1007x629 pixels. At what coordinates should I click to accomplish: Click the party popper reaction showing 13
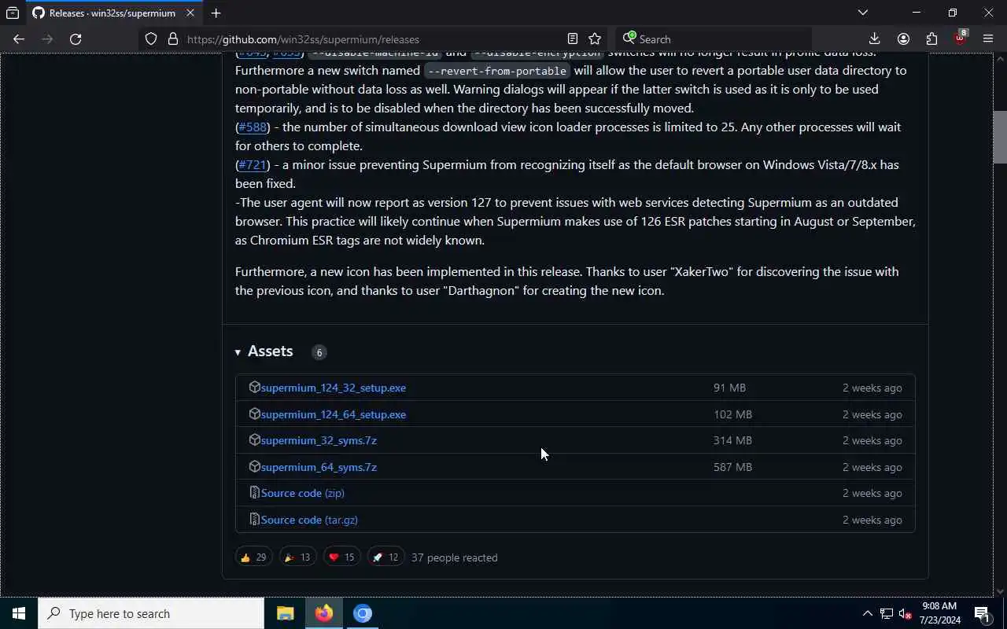pos(297,557)
